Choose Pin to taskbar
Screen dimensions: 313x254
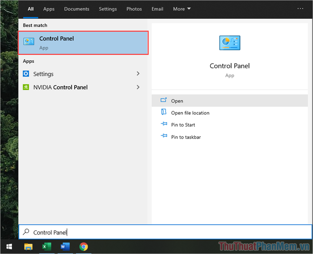click(x=229, y=137)
